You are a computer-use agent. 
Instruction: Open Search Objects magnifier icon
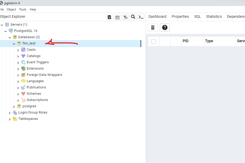coord(133,17)
